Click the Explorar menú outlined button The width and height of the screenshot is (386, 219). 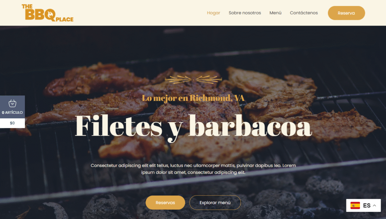pyautogui.click(x=215, y=202)
